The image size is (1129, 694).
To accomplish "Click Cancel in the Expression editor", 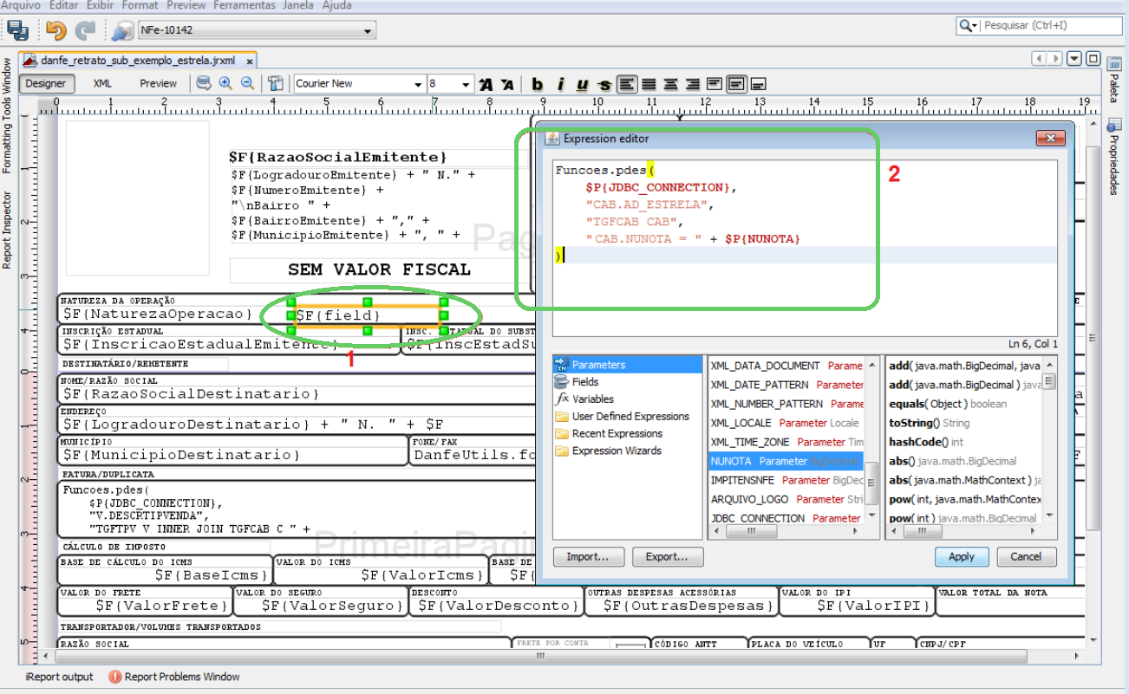I will point(1027,557).
